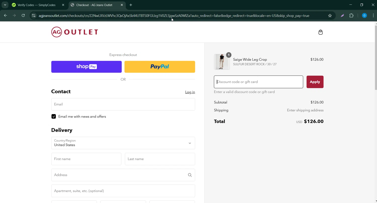The width and height of the screenshot is (377, 203).
Task: Focus the Last name field
Action: (160, 159)
